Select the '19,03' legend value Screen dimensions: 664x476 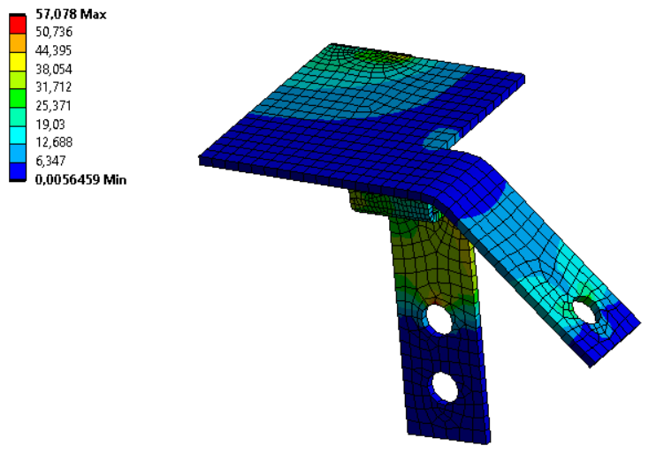tap(50, 125)
